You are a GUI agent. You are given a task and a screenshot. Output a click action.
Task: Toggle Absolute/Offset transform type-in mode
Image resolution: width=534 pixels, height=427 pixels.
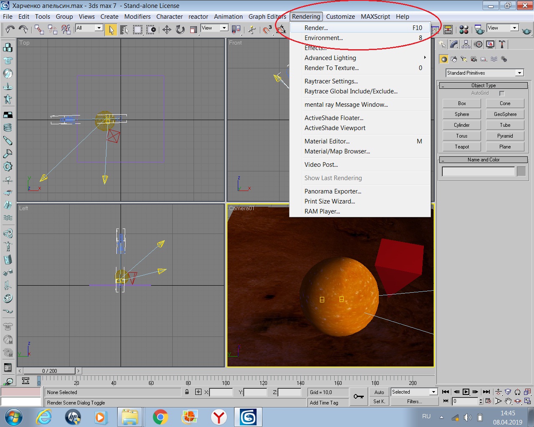click(198, 392)
